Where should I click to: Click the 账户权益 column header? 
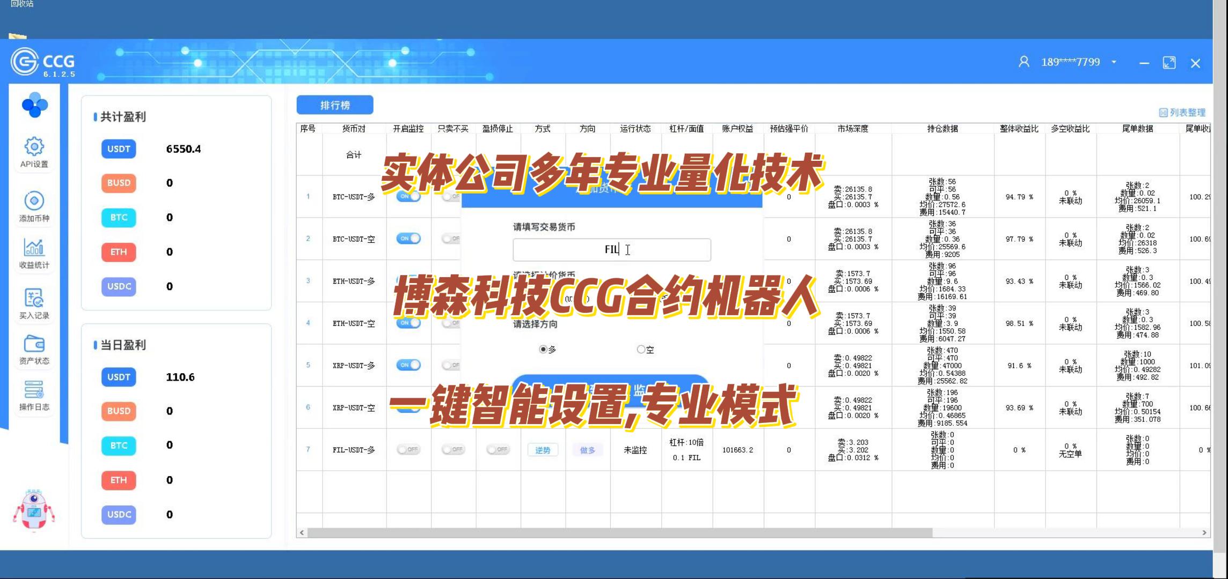(737, 129)
